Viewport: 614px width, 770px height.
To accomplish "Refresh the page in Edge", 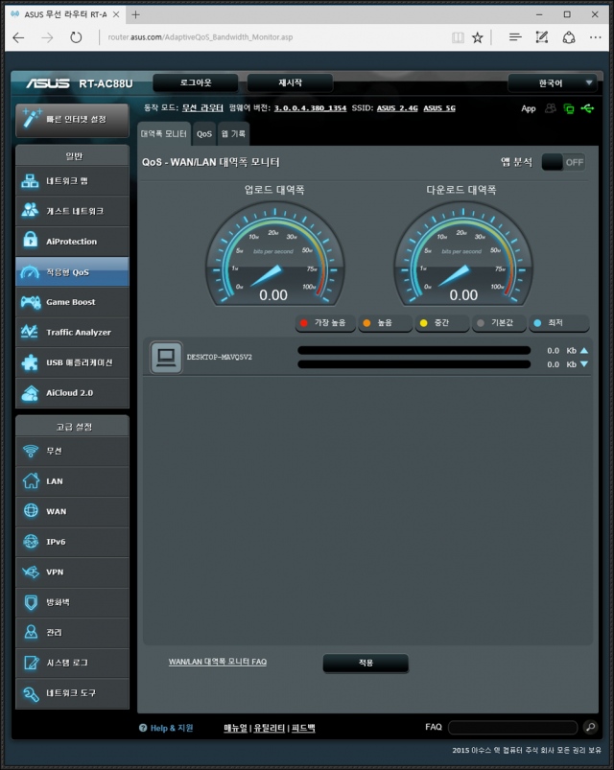I will [x=76, y=37].
